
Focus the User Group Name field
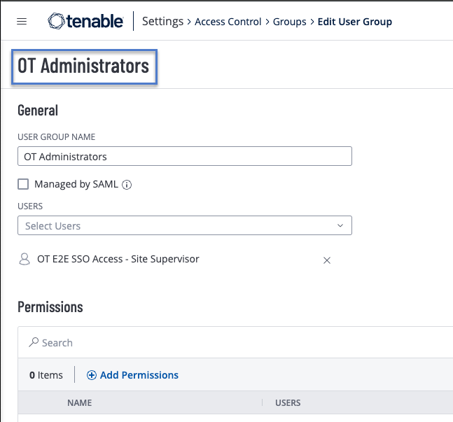[x=184, y=157]
